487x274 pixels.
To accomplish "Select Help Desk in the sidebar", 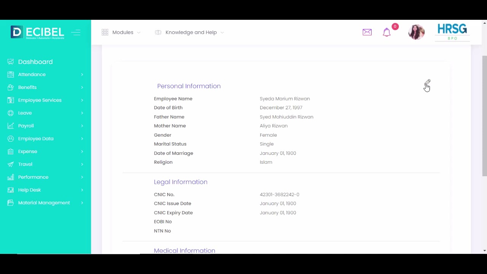I will [x=29, y=190].
